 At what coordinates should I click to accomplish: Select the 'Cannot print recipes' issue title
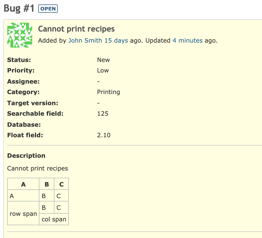[76, 29]
